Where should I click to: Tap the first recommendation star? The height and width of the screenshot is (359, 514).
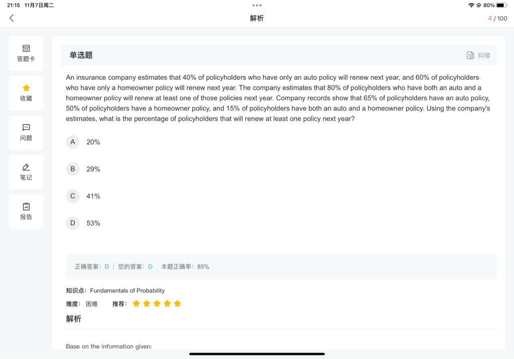coord(137,304)
